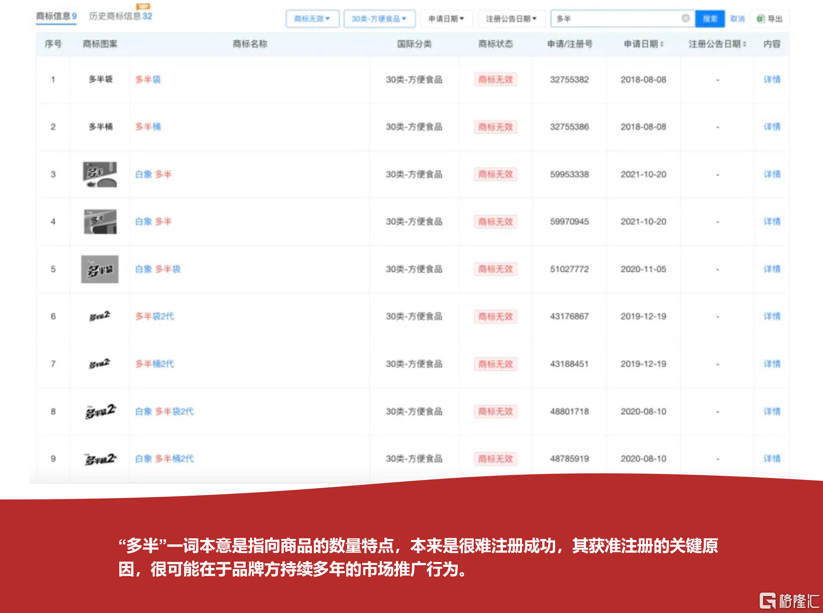Viewport: 823px width, 613px height.
Task: View 详情 for registration 51027772
Action: [772, 269]
